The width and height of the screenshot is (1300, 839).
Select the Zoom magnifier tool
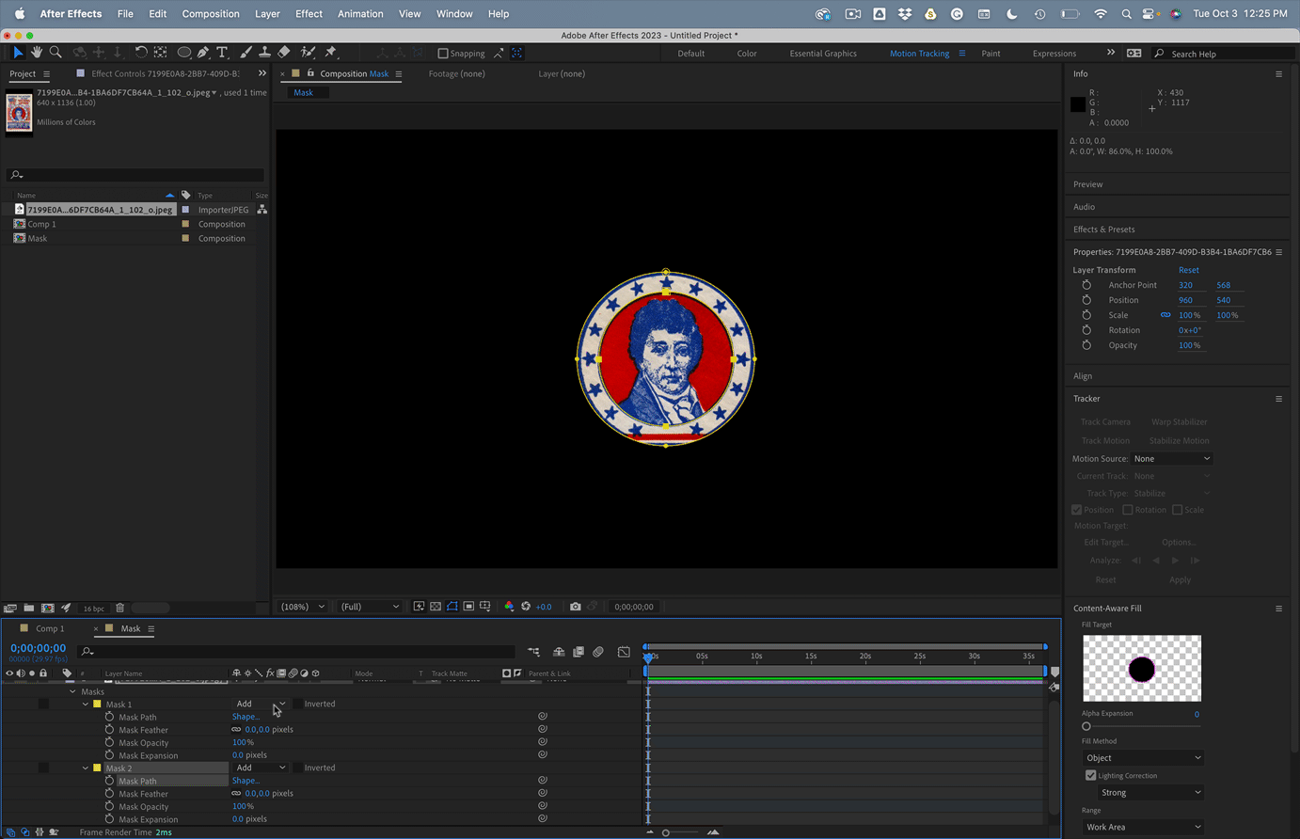tap(55, 53)
